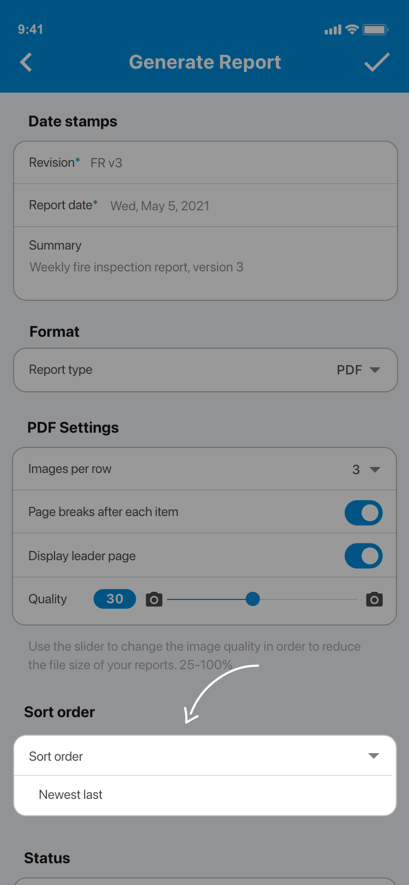Tap the cellular signal bars icon

point(333,30)
